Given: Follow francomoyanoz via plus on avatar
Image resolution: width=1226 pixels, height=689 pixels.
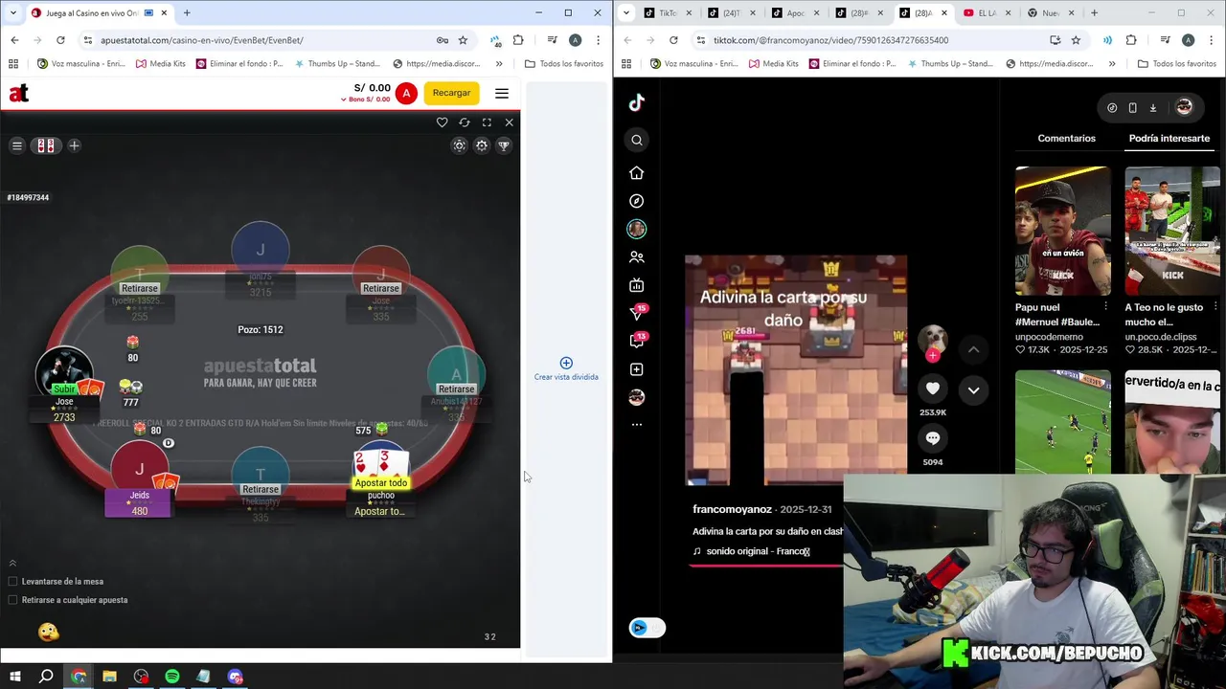Looking at the screenshot, I should 933,356.
